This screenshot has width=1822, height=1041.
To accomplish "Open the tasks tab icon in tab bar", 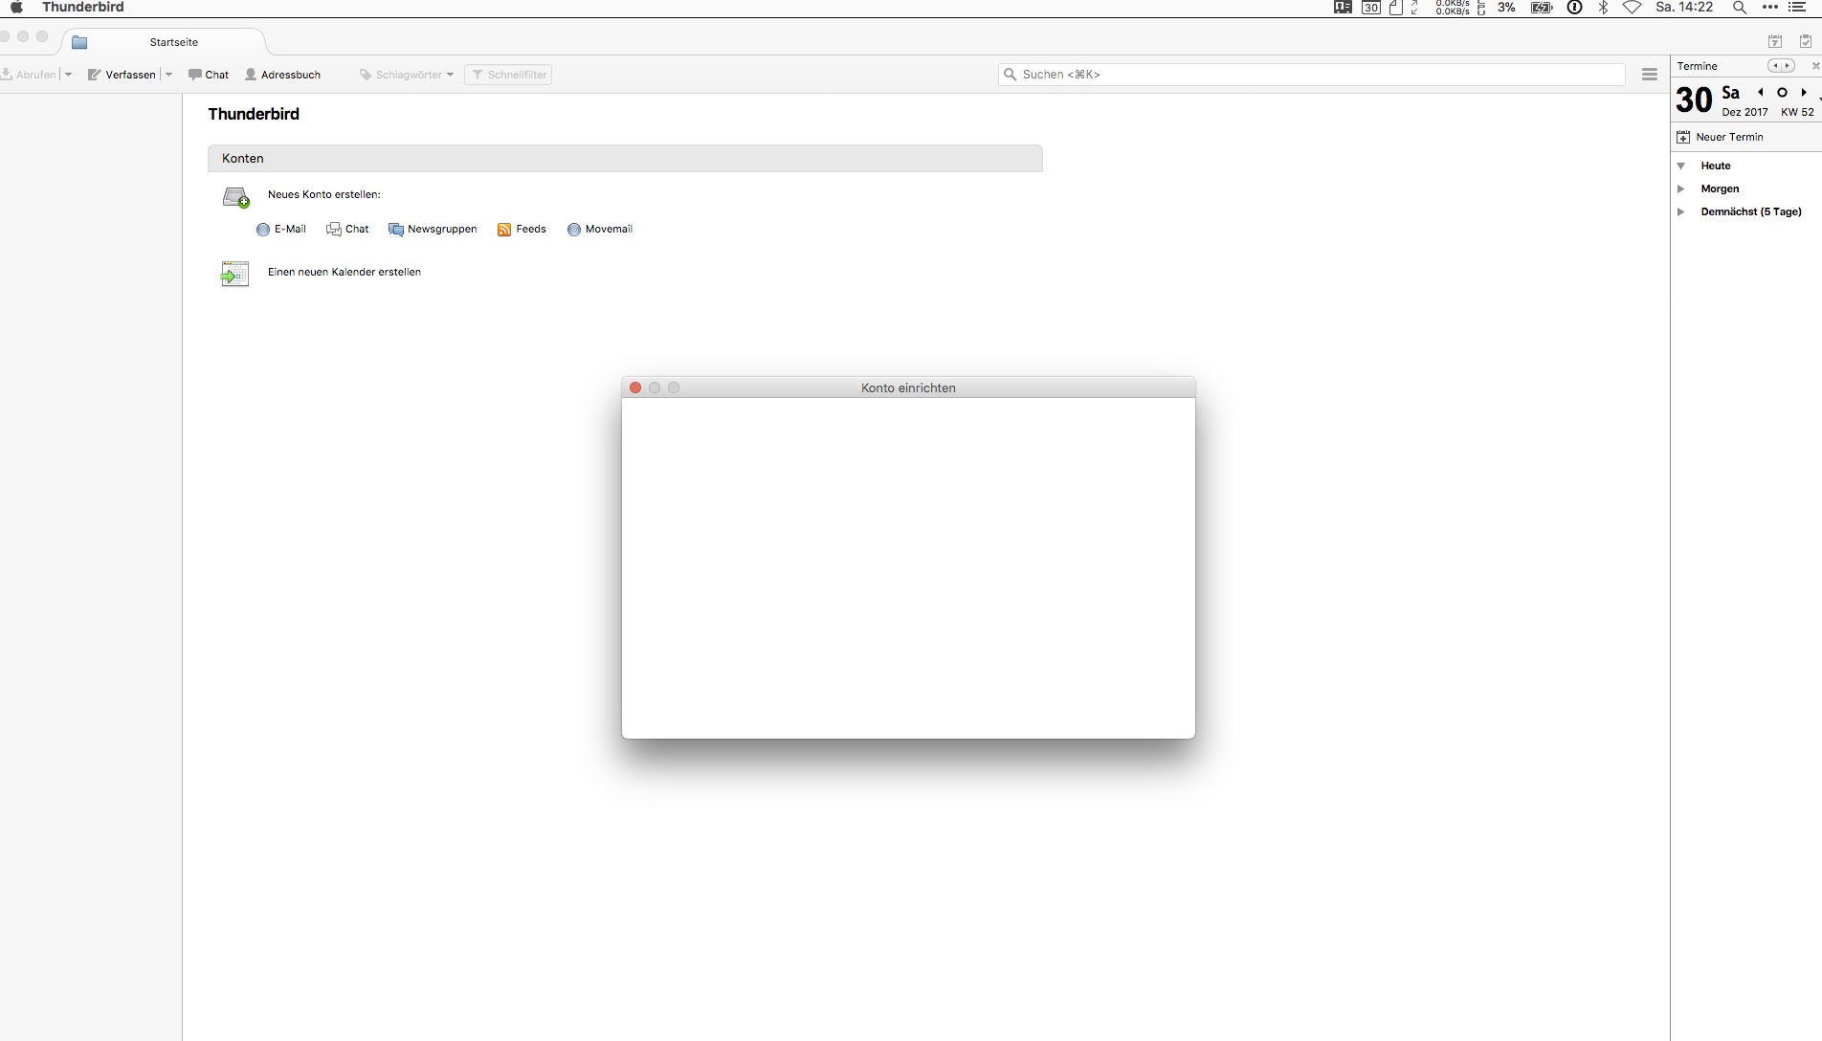I will coord(1806,41).
